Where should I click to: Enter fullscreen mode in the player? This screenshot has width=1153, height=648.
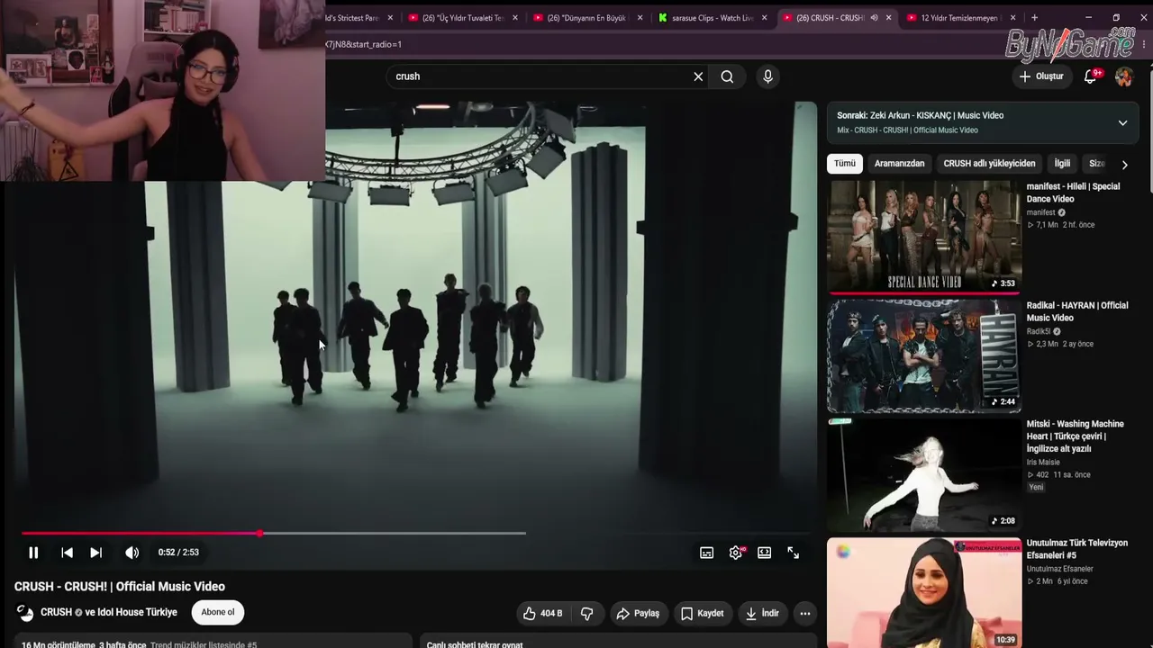coord(794,553)
